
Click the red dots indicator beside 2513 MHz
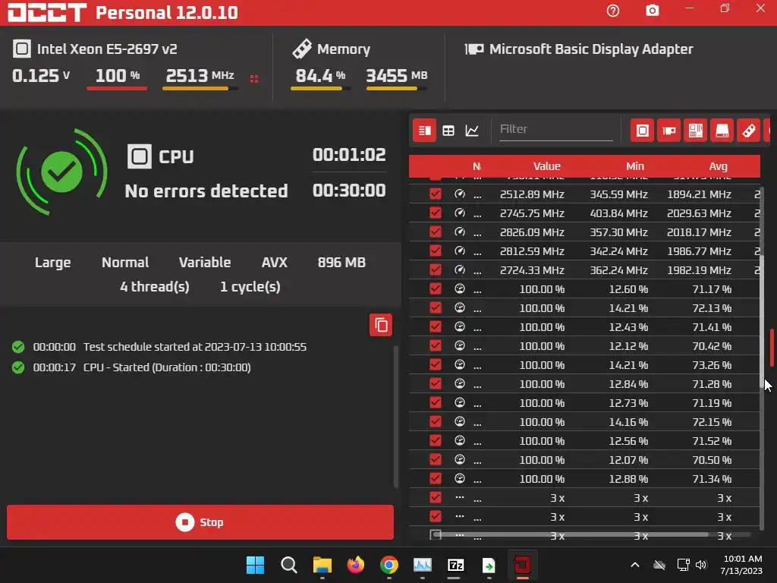[254, 79]
